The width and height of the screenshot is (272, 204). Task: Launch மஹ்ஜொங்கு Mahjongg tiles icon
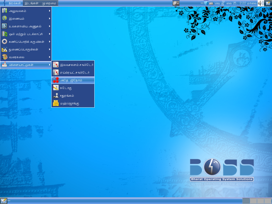[56, 103]
